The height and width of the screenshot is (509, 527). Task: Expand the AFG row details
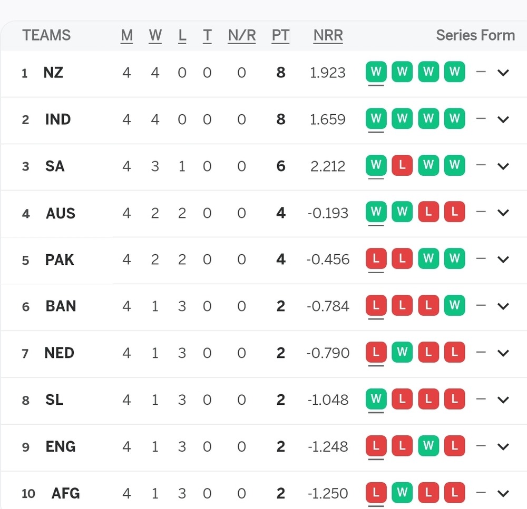(503, 493)
